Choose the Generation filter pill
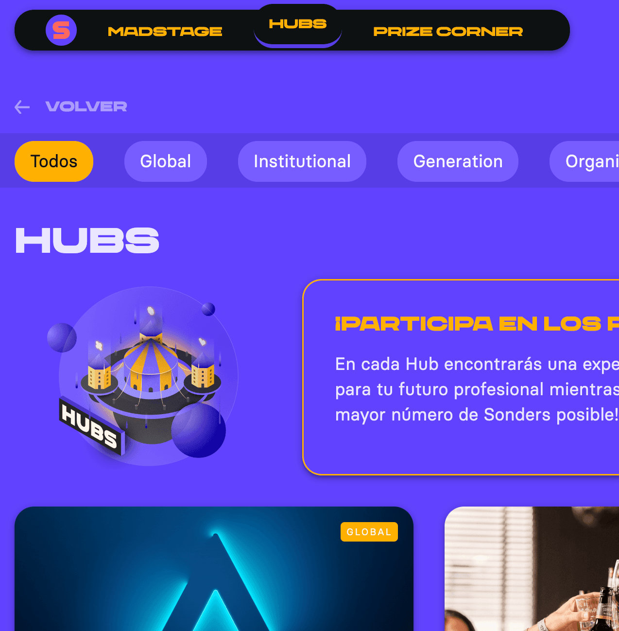619x631 pixels. [x=458, y=161]
